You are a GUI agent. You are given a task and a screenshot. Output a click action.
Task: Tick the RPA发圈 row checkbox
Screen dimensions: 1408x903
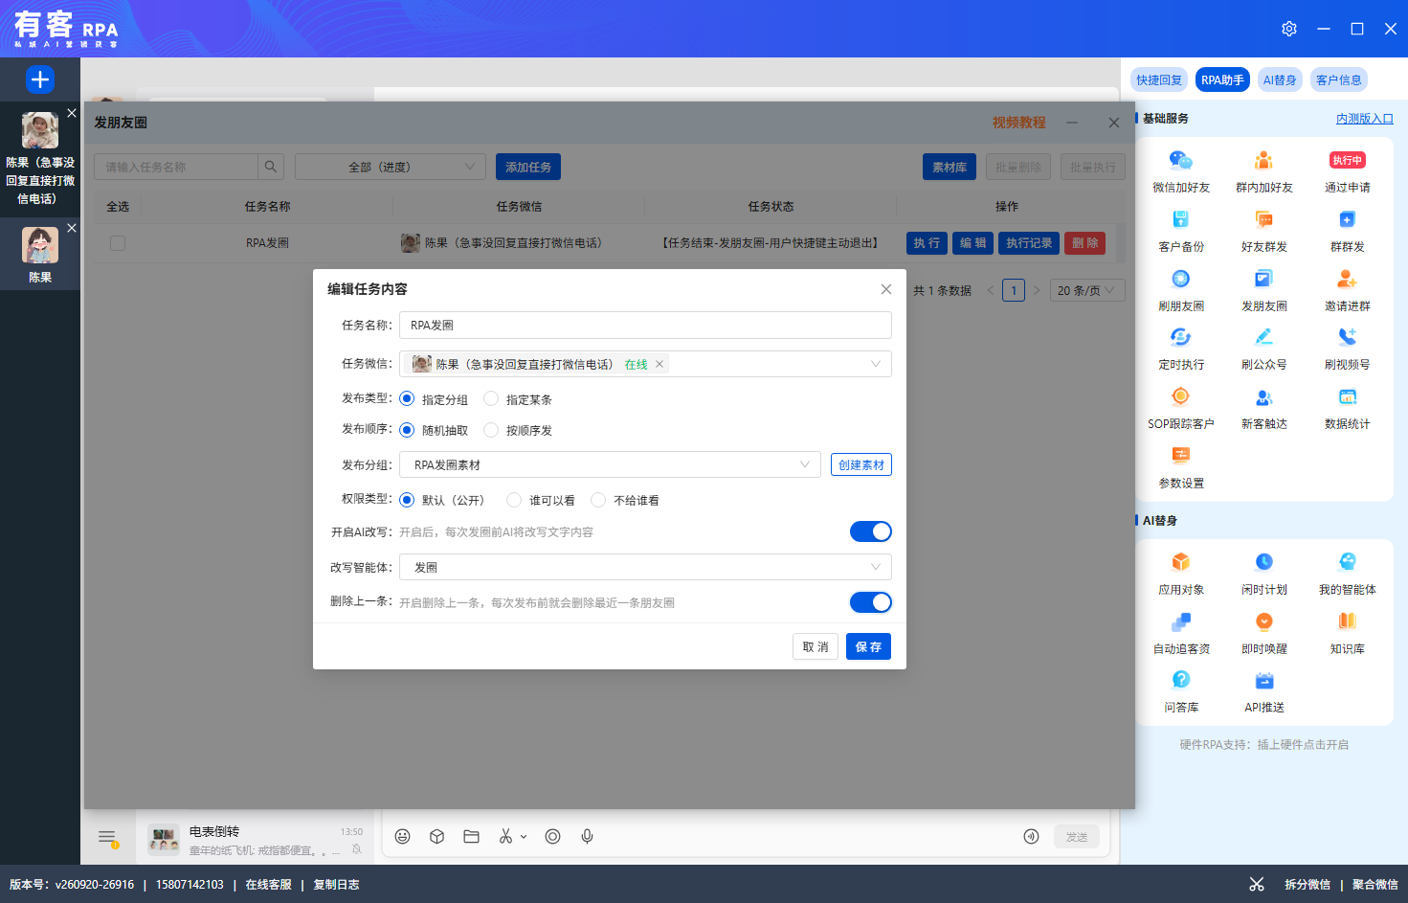[118, 243]
